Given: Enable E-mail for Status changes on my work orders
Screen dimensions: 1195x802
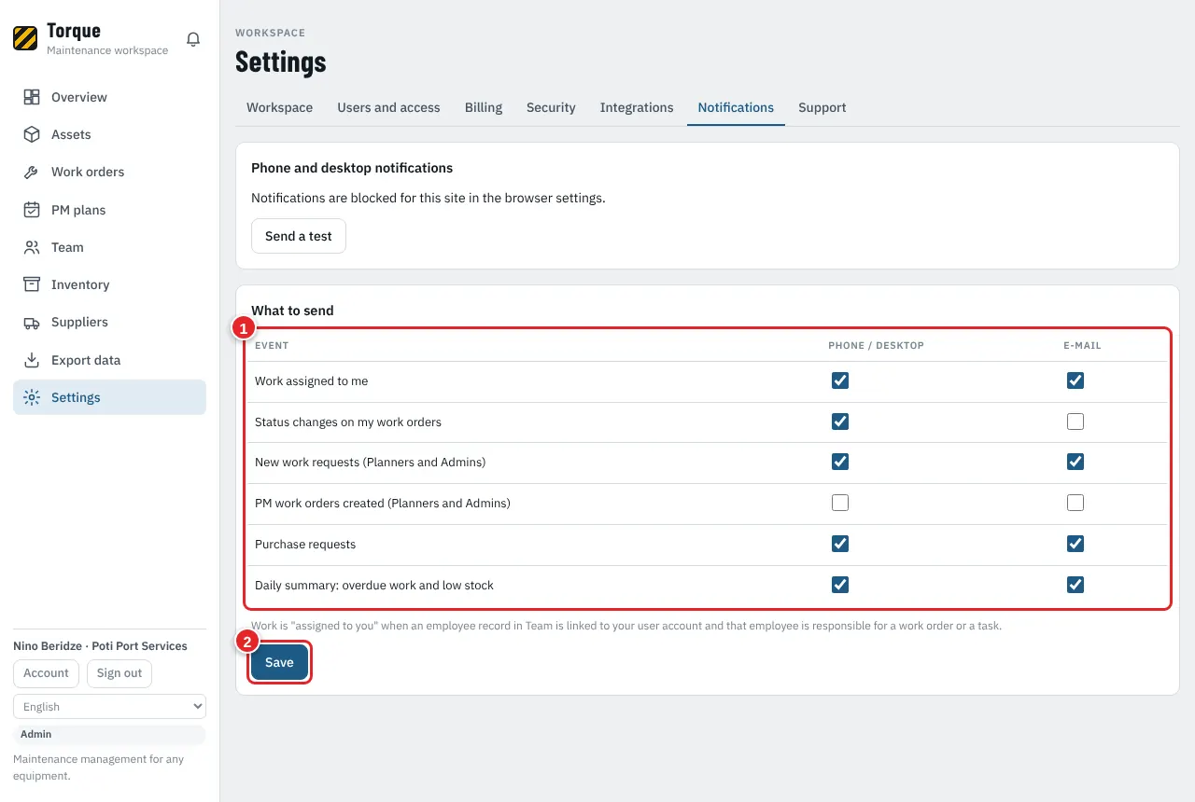Looking at the screenshot, I should click(1075, 422).
